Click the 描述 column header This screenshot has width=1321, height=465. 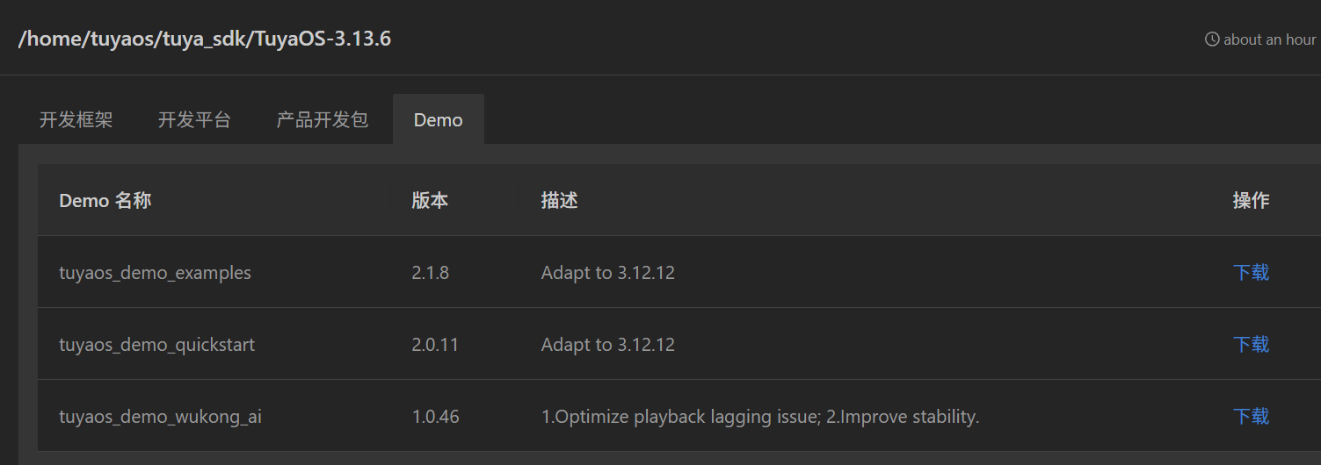click(559, 200)
